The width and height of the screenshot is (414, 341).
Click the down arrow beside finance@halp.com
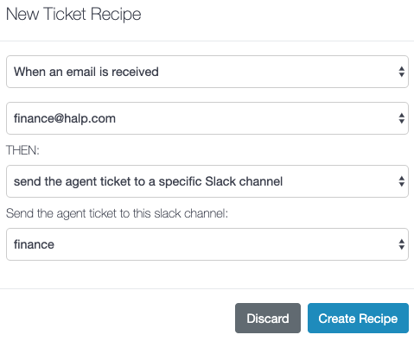402,122
